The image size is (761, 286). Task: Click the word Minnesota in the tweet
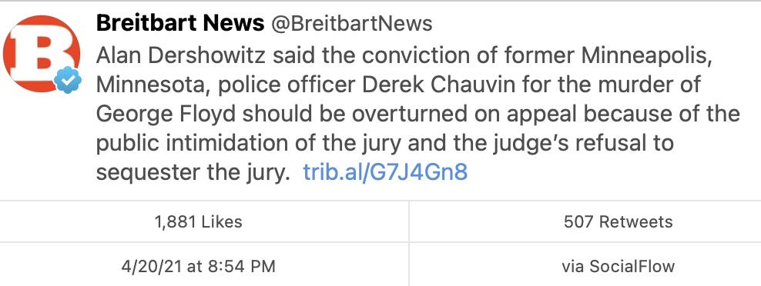pos(153,85)
